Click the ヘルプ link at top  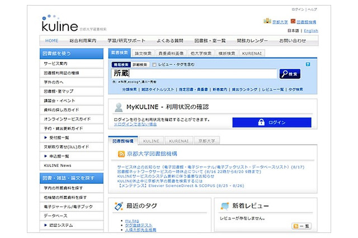(x=312, y=9)
